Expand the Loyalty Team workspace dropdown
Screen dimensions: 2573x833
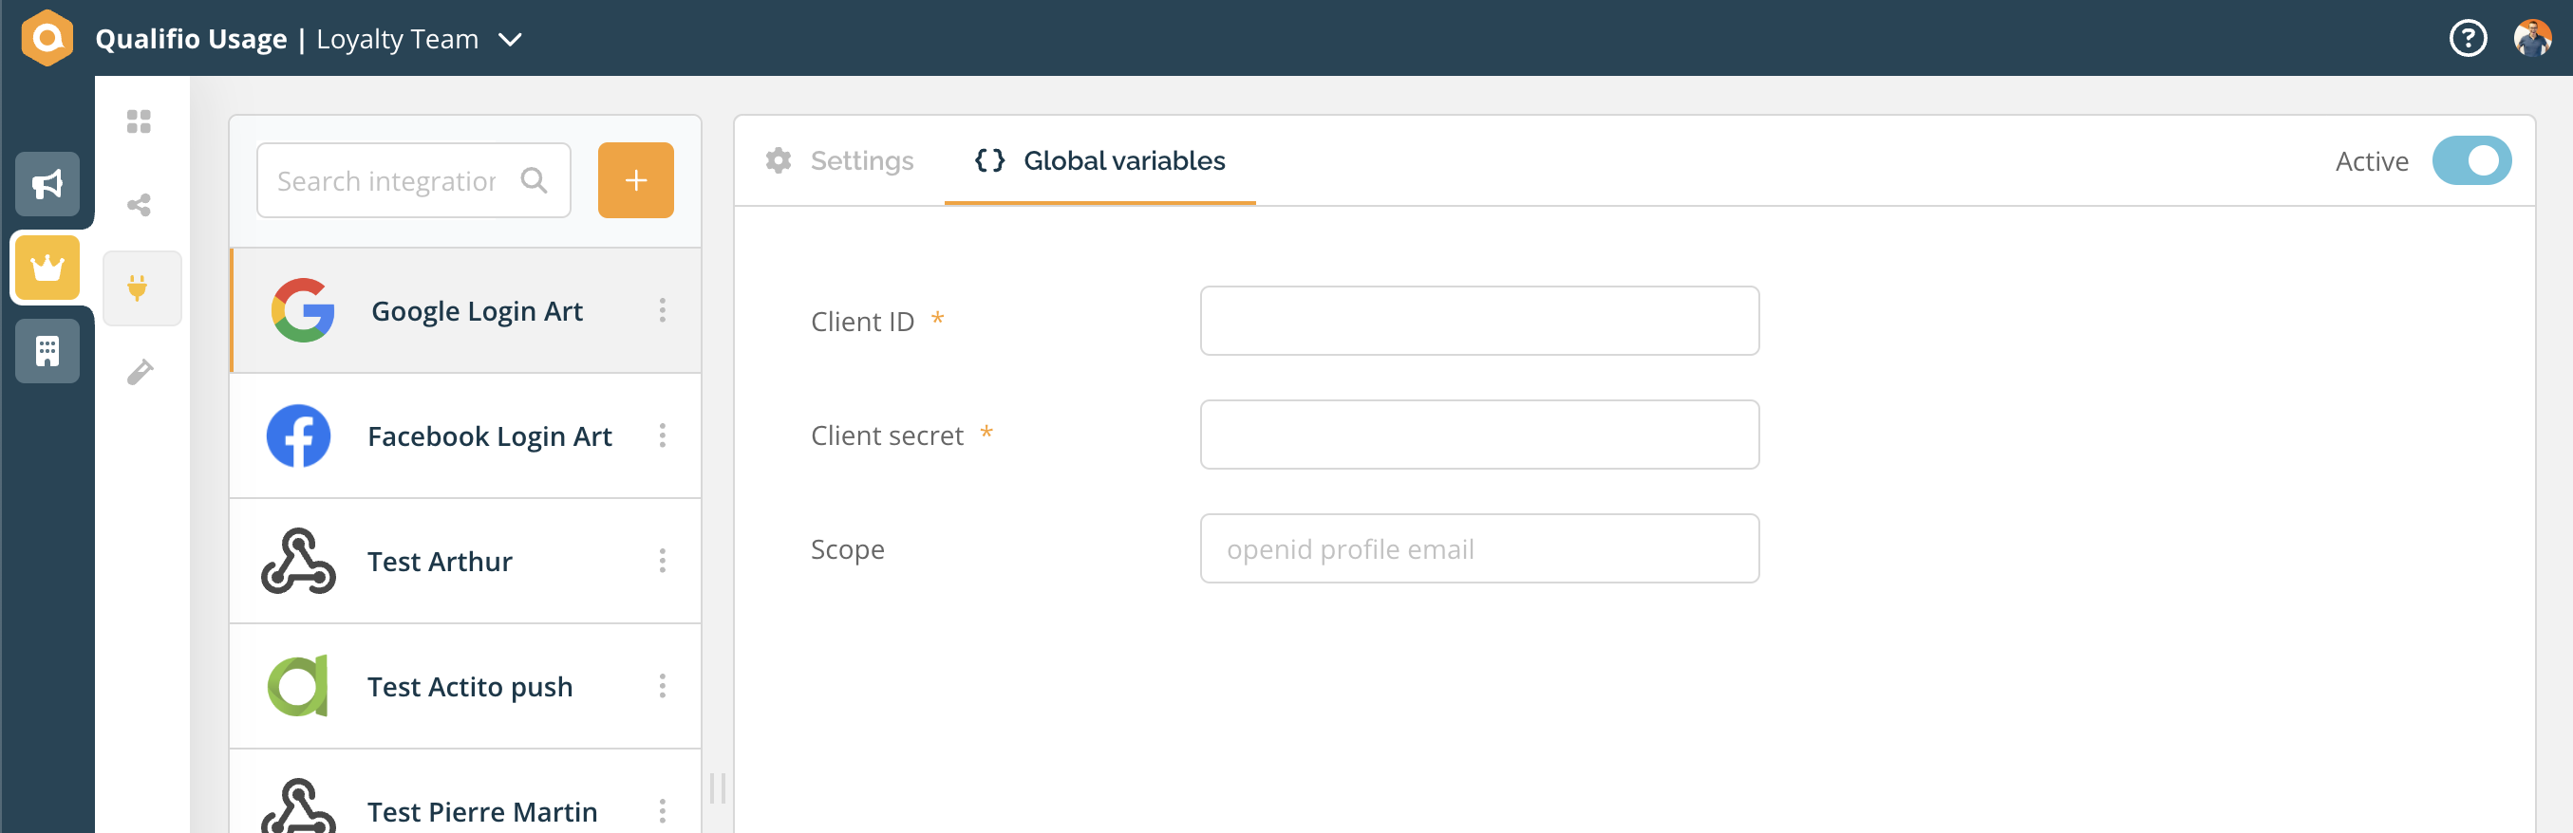(511, 40)
